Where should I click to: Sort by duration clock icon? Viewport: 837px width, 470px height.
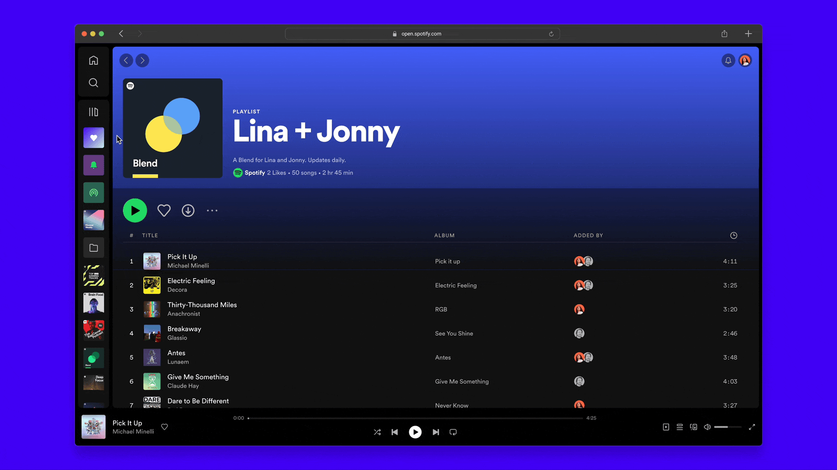click(733, 235)
